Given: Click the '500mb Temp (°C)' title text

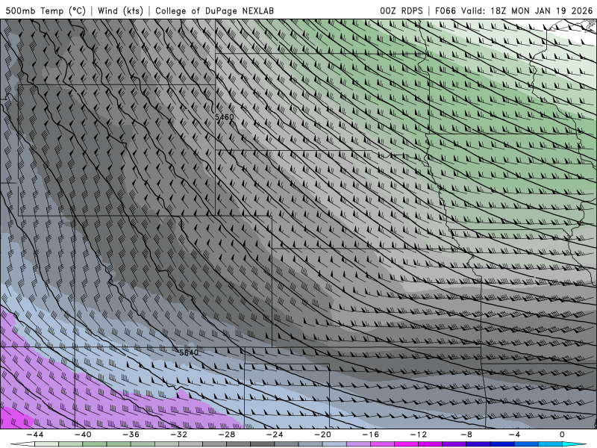Looking at the screenshot, I should (46, 10).
